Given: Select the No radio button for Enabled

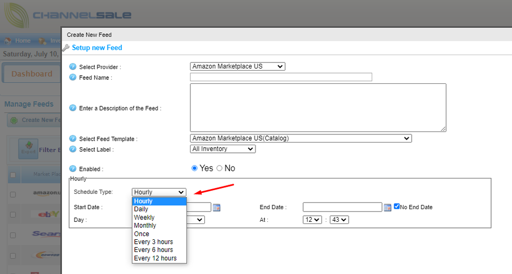Looking at the screenshot, I should 220,168.
